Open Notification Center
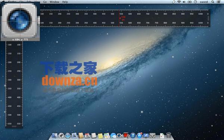224x140 pixels. point(218,2)
